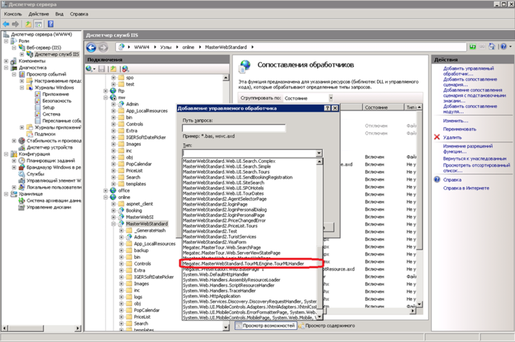Click the Путь запроса input field
This screenshot has height=342, width=515.
[x=233, y=129]
